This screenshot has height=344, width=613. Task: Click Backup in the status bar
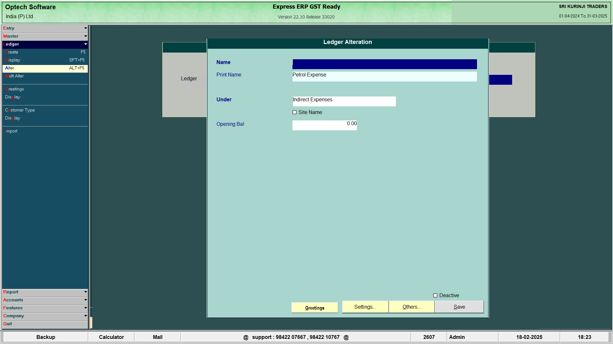[x=46, y=337]
